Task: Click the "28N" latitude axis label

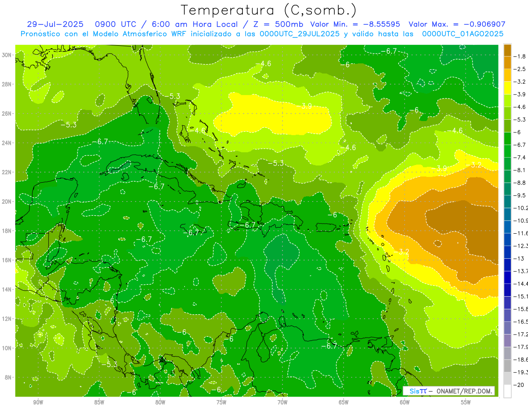Action: [7, 84]
